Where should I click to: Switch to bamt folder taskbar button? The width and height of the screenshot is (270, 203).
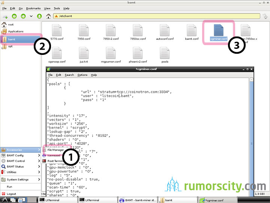tap(177, 200)
